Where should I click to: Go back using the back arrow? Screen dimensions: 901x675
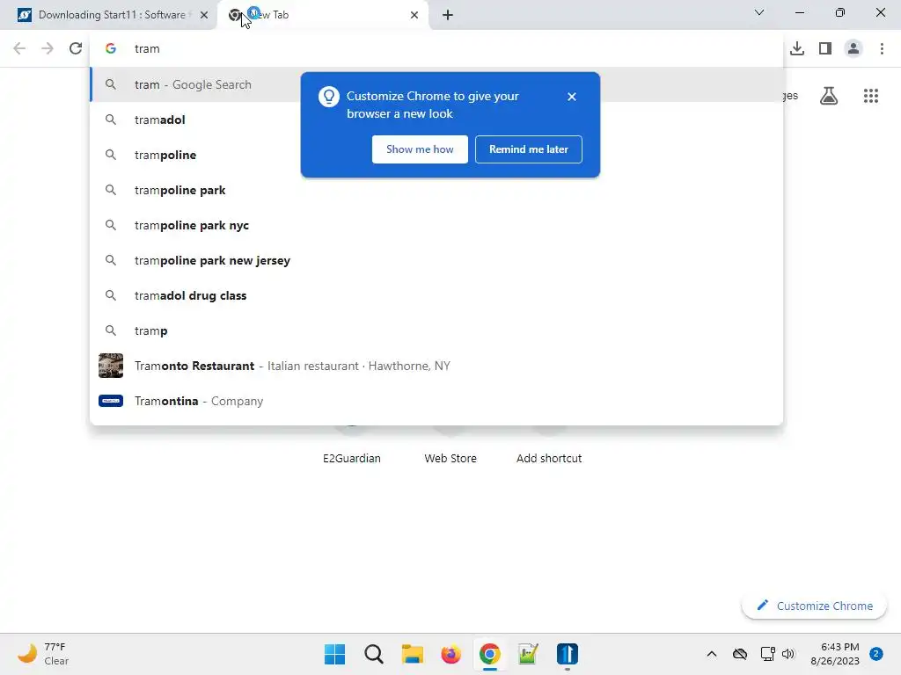pyautogui.click(x=19, y=49)
